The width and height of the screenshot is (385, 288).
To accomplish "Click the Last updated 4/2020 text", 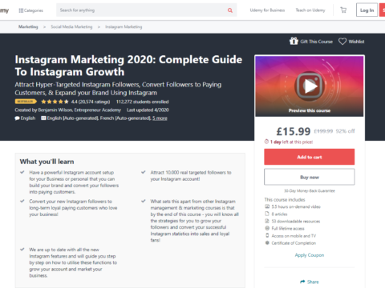I will point(148,110).
